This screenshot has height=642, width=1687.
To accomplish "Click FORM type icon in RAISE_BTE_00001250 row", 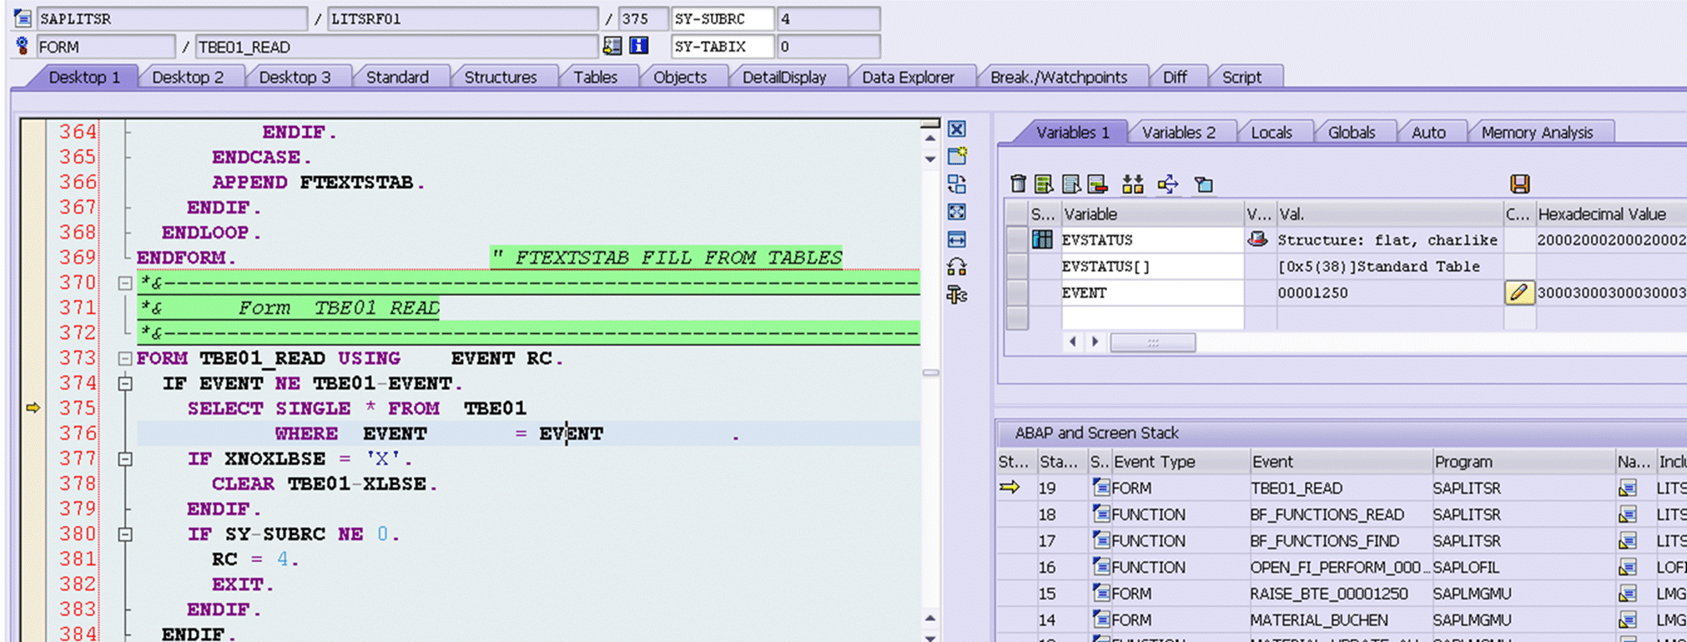I will coord(1101,593).
